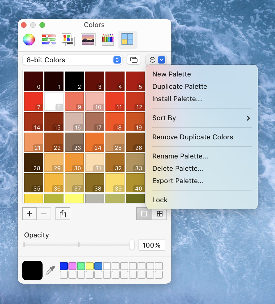Choose New Palette from the menu
Image resolution: width=275 pixels, height=304 pixels.
click(x=171, y=74)
